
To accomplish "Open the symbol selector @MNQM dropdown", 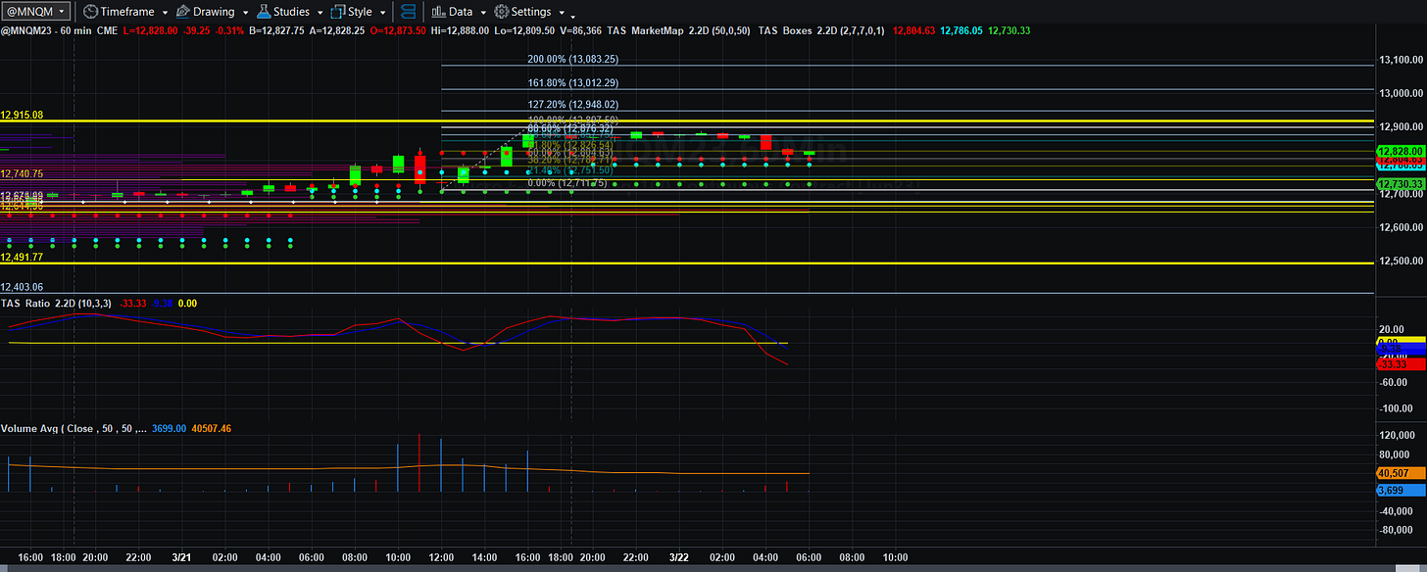I will [x=36, y=12].
